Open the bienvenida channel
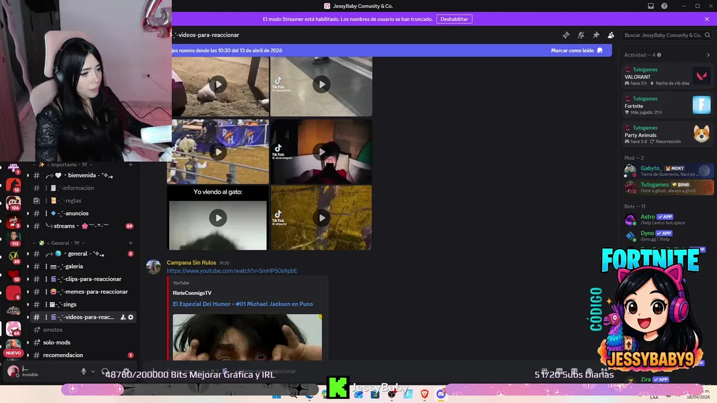717x403 pixels. click(83, 175)
